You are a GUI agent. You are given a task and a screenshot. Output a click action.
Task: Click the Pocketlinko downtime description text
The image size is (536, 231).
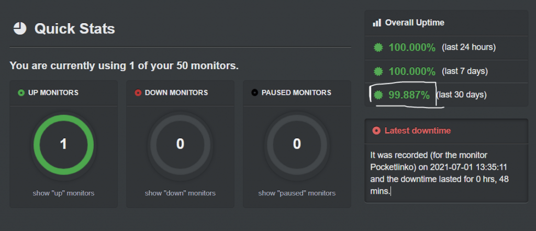coord(439,173)
